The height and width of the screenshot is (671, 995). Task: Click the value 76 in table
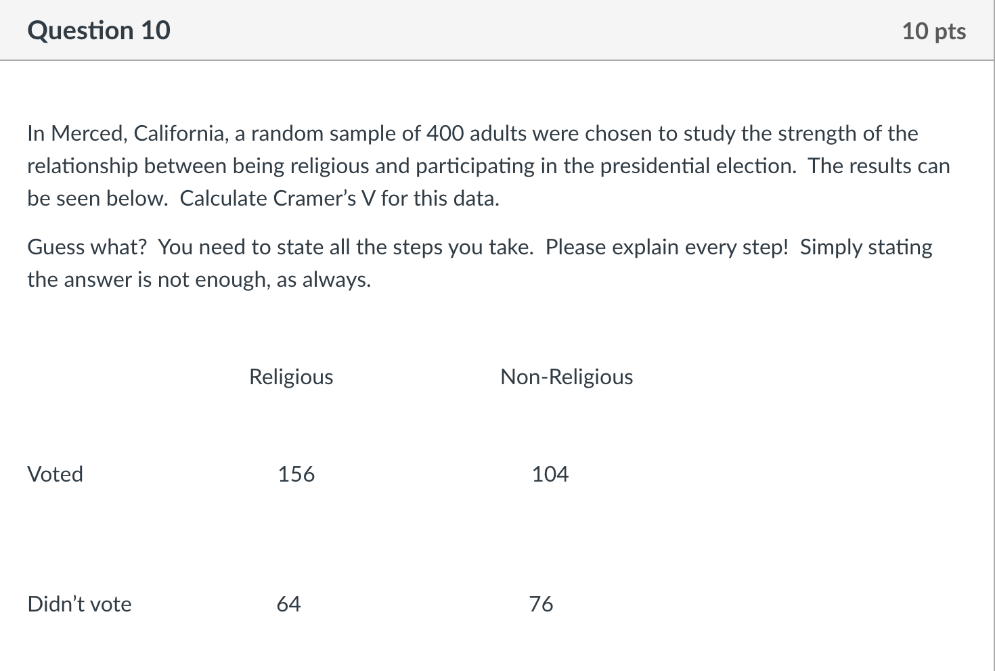point(541,604)
